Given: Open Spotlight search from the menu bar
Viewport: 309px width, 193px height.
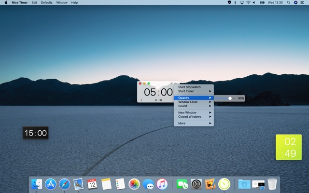Looking at the screenshot, I should [x=289, y=2].
